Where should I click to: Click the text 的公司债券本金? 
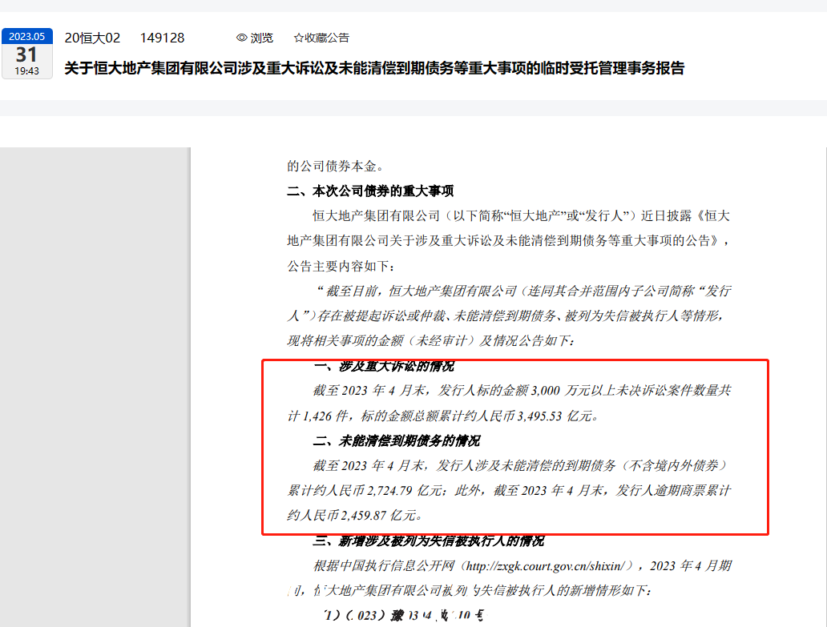click(x=336, y=166)
